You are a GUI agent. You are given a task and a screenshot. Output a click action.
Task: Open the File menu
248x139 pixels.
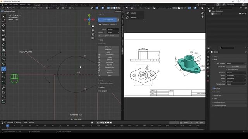pos(5,5)
